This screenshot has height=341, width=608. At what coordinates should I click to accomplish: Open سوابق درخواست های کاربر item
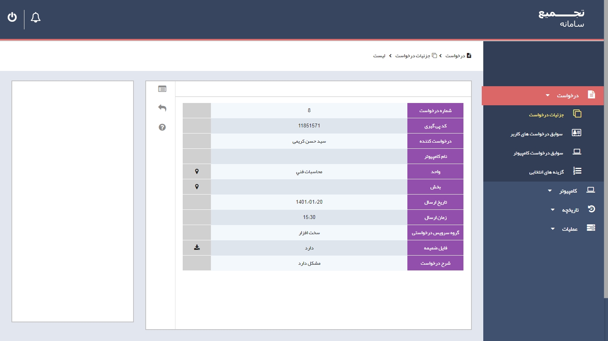coord(537,134)
